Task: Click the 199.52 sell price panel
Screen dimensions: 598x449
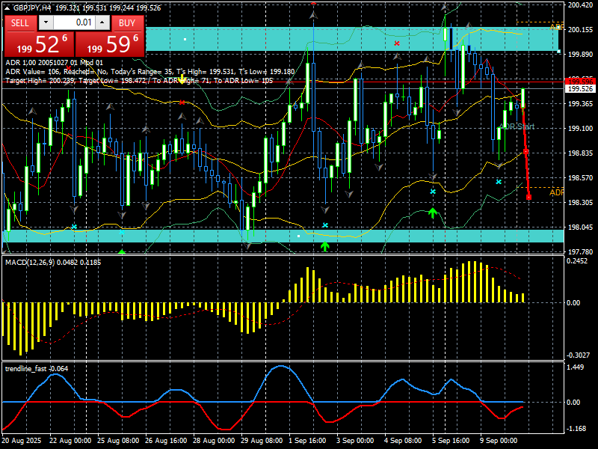Action: click(40, 44)
